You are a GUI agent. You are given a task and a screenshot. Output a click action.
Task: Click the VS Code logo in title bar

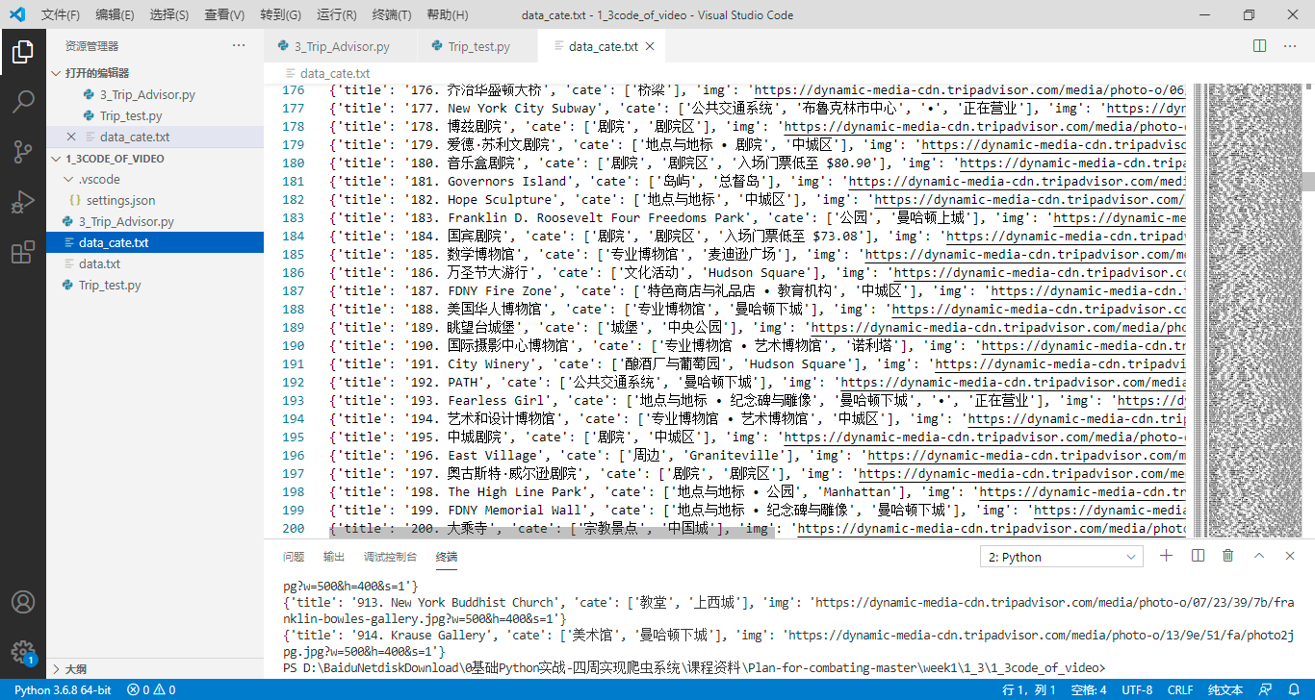tap(16, 14)
